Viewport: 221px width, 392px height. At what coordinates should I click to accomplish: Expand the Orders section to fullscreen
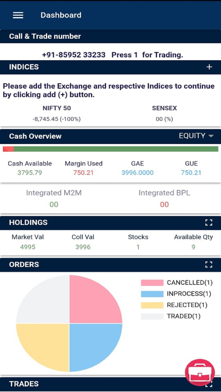click(x=209, y=265)
